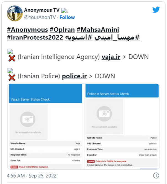Follow the @YourAnonTV account
The height and width of the screenshot is (184, 167).
click(x=67, y=17)
